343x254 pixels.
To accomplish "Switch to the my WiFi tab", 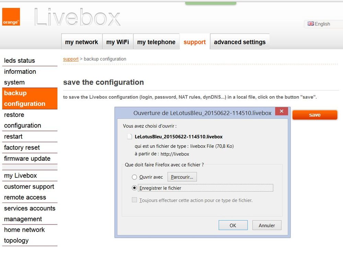I will click(118, 42).
